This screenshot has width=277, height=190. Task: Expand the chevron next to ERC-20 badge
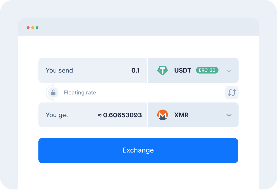[229, 70]
